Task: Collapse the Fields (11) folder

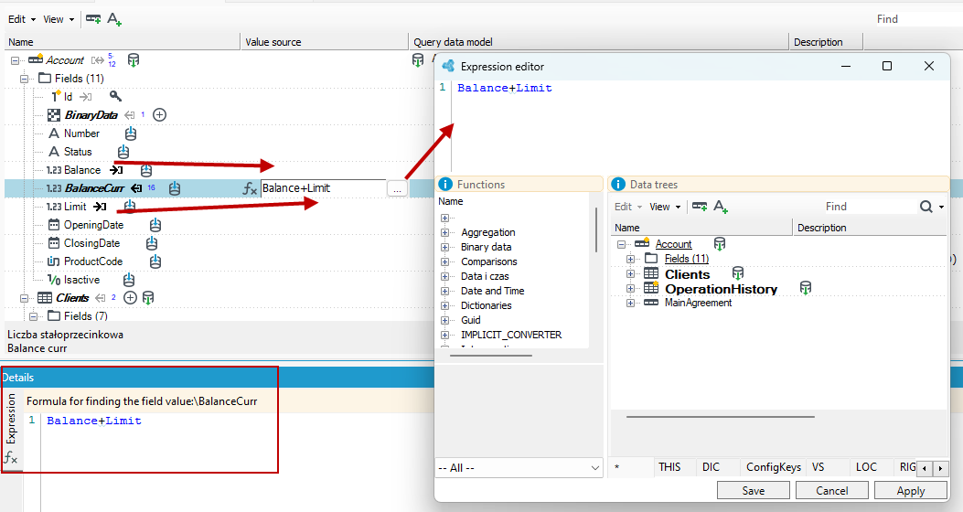Action: point(24,79)
